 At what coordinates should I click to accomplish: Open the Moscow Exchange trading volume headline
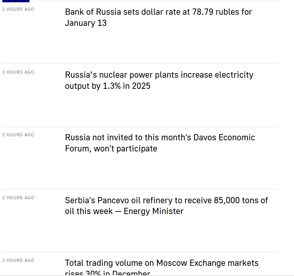(162, 263)
